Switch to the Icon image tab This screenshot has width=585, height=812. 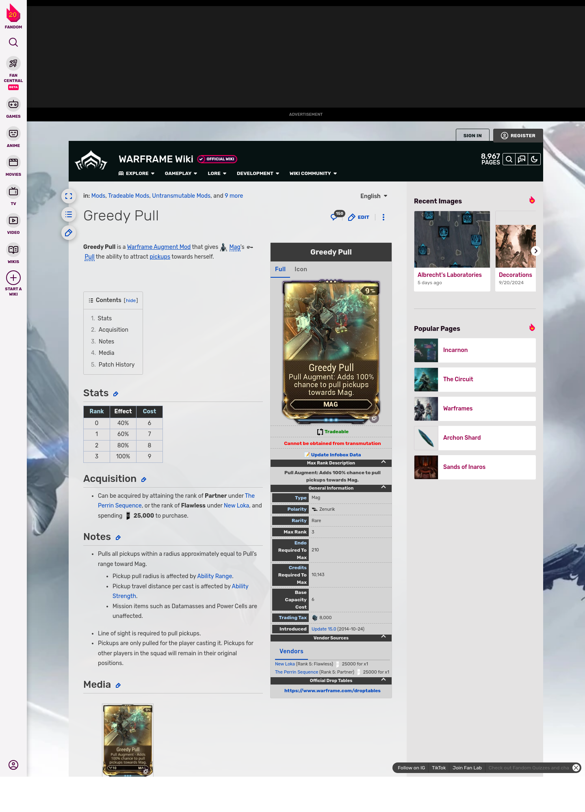coord(301,269)
